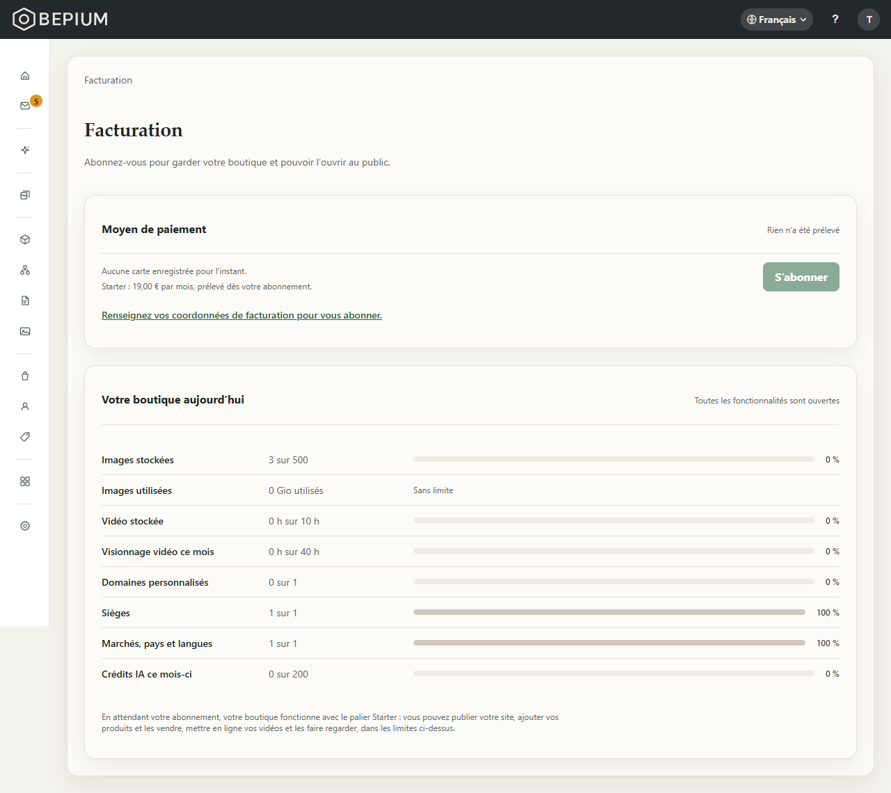
Task: Open the four-squares apps grid icon
Action: [x=25, y=481]
